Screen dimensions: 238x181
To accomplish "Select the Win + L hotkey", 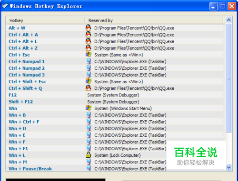I will click(x=17, y=155).
